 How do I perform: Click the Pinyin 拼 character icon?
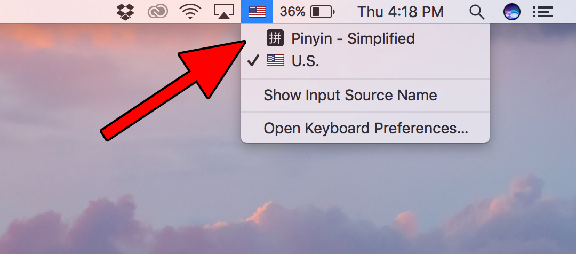(275, 38)
